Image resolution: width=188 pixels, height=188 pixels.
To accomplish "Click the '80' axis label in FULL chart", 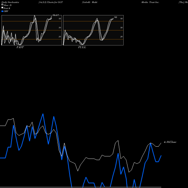I will point(121,19).
